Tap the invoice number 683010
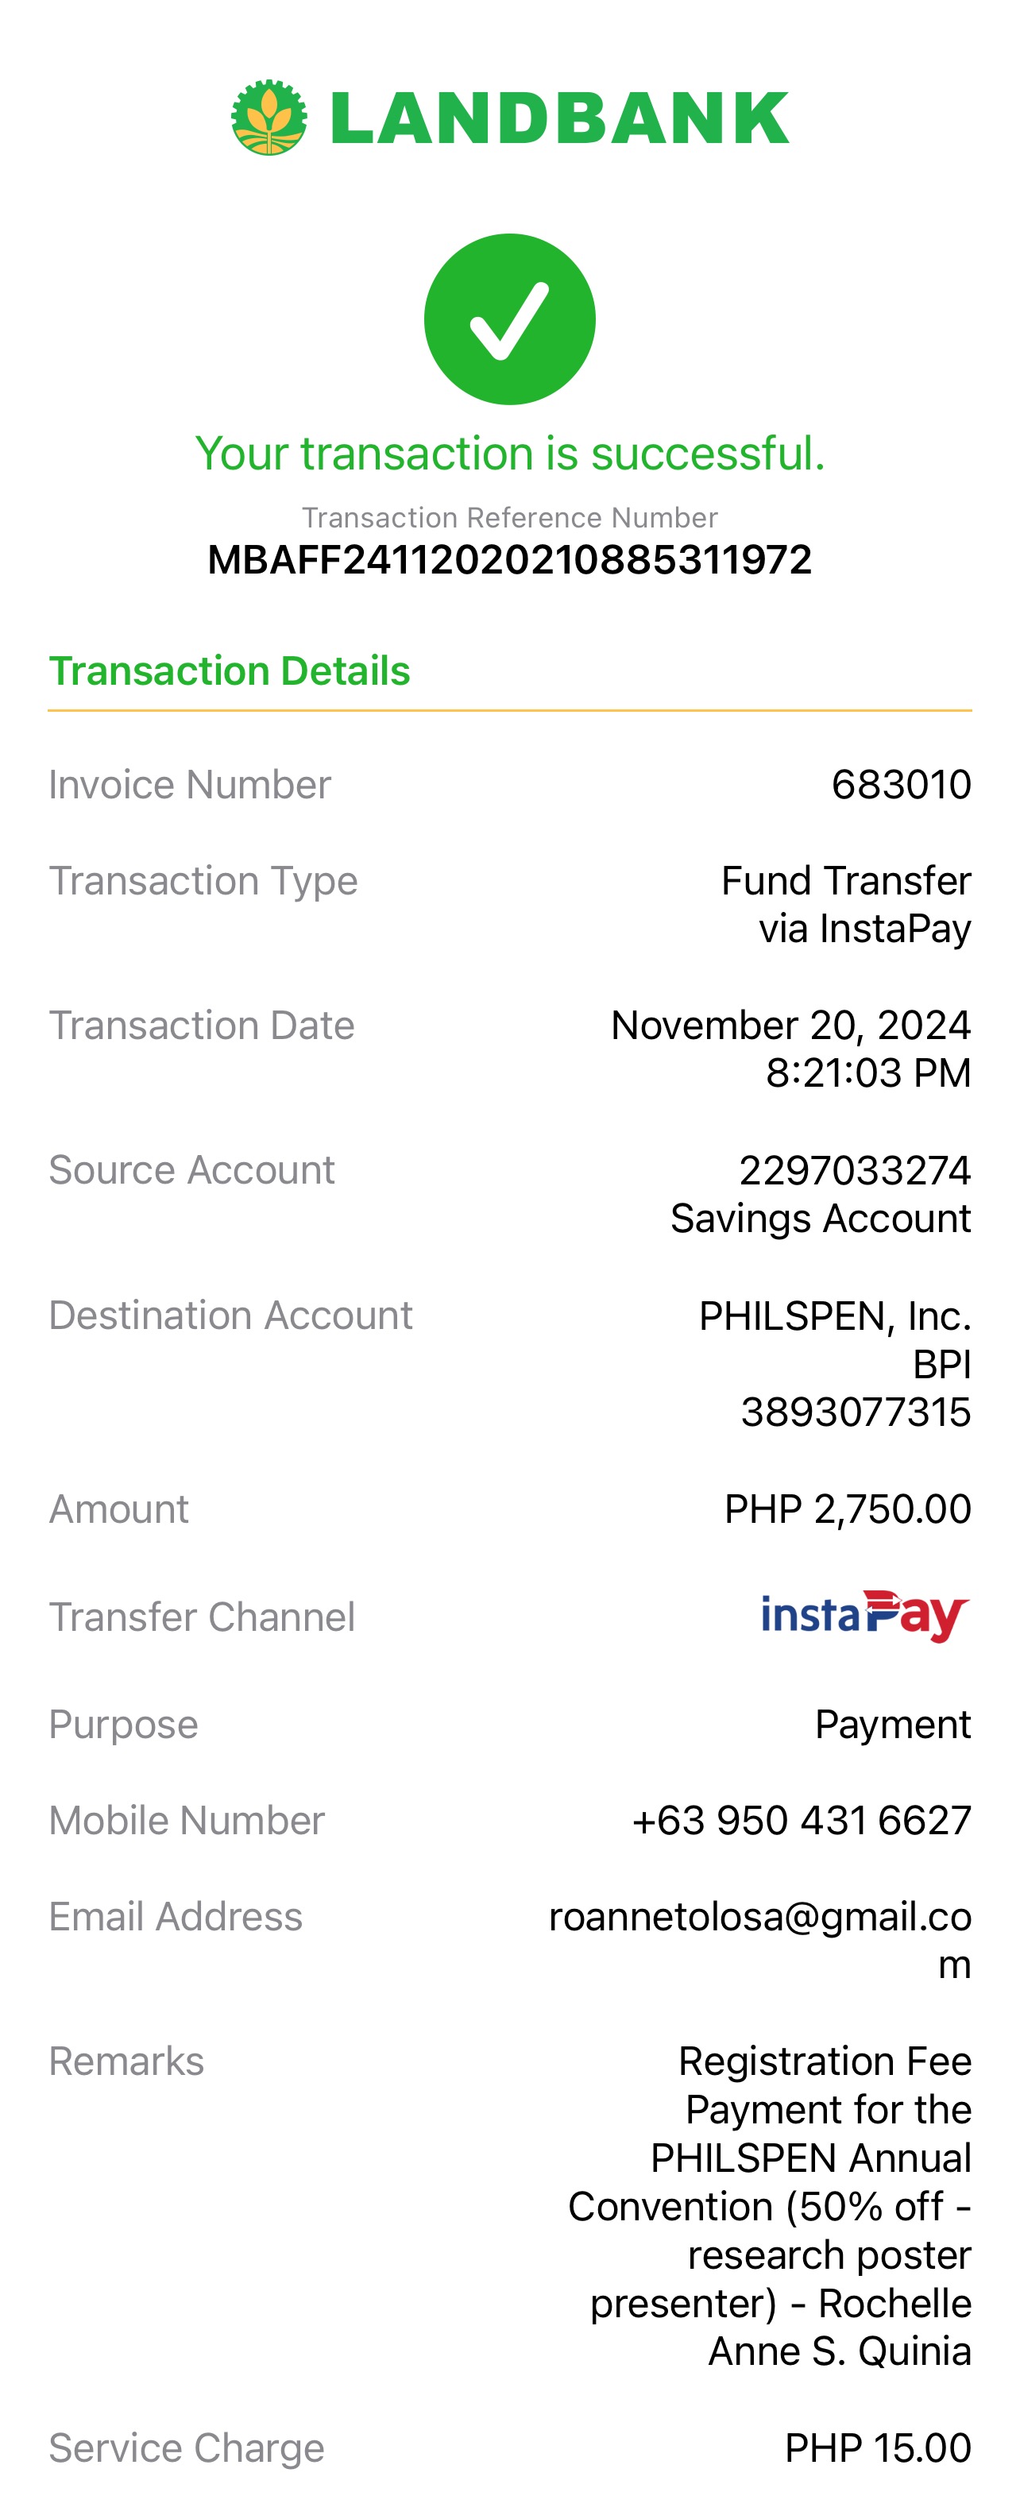 [902, 784]
